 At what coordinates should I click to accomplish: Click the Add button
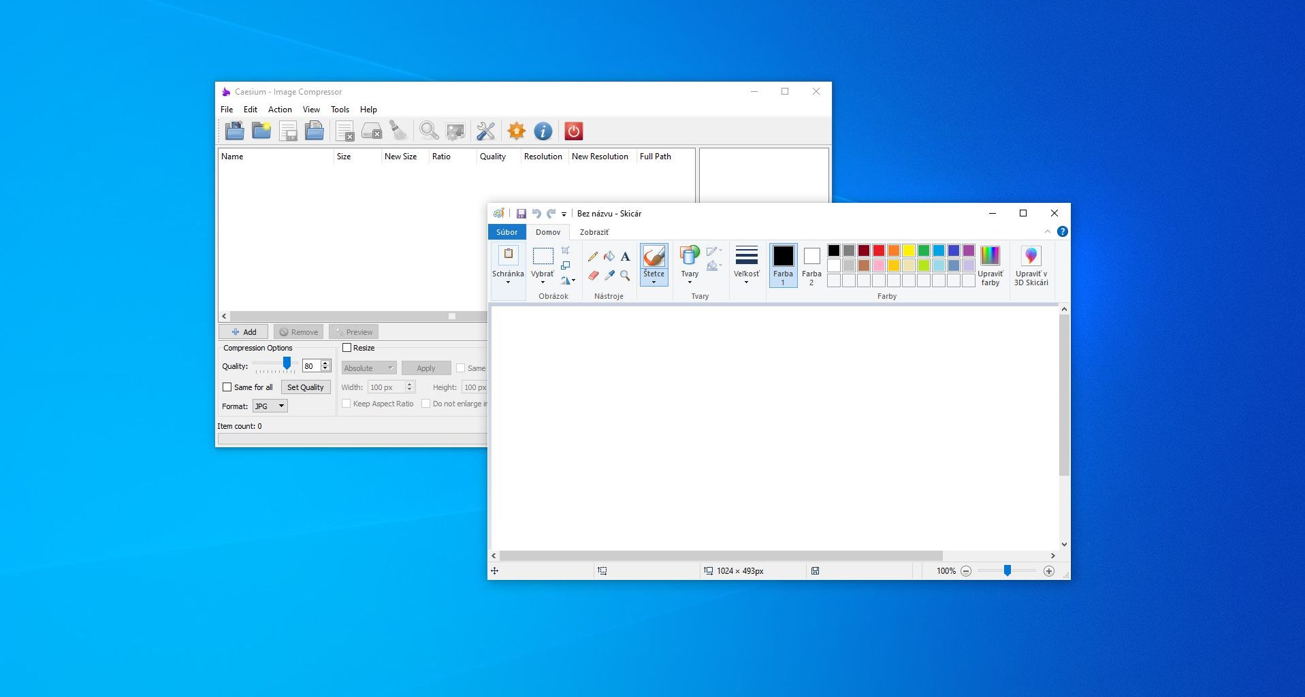pos(244,332)
